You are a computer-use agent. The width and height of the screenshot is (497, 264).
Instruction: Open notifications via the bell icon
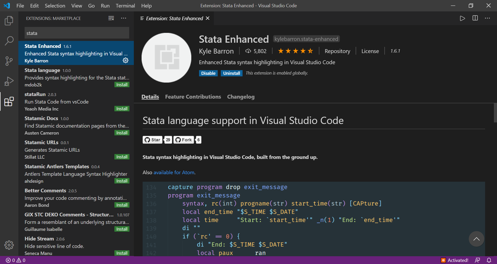[x=489, y=260]
